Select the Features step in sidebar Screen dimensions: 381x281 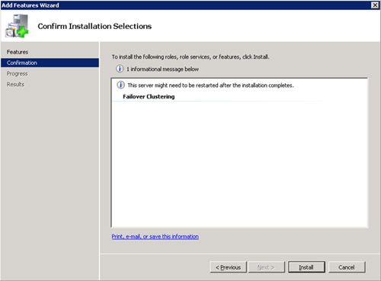click(18, 52)
